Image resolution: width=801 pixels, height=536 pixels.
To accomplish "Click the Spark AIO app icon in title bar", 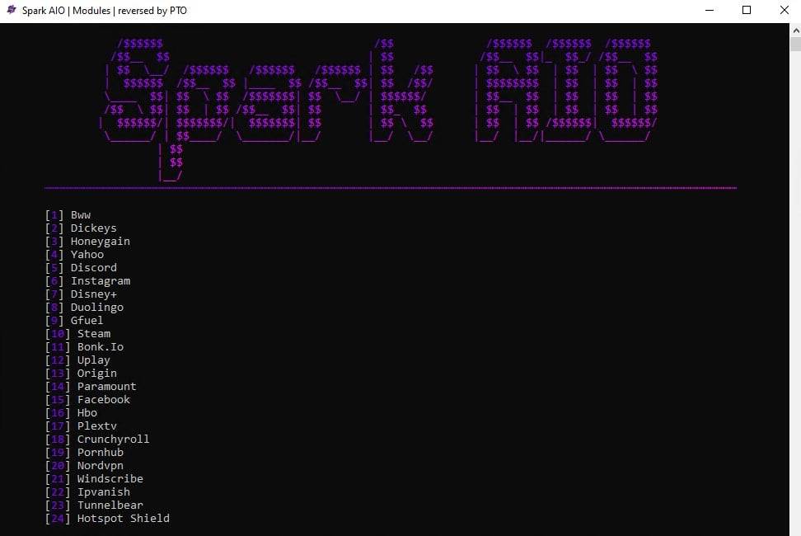I will point(12,10).
